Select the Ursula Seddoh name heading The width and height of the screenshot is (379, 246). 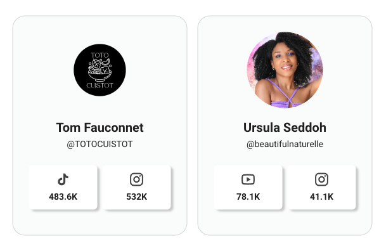(x=285, y=127)
